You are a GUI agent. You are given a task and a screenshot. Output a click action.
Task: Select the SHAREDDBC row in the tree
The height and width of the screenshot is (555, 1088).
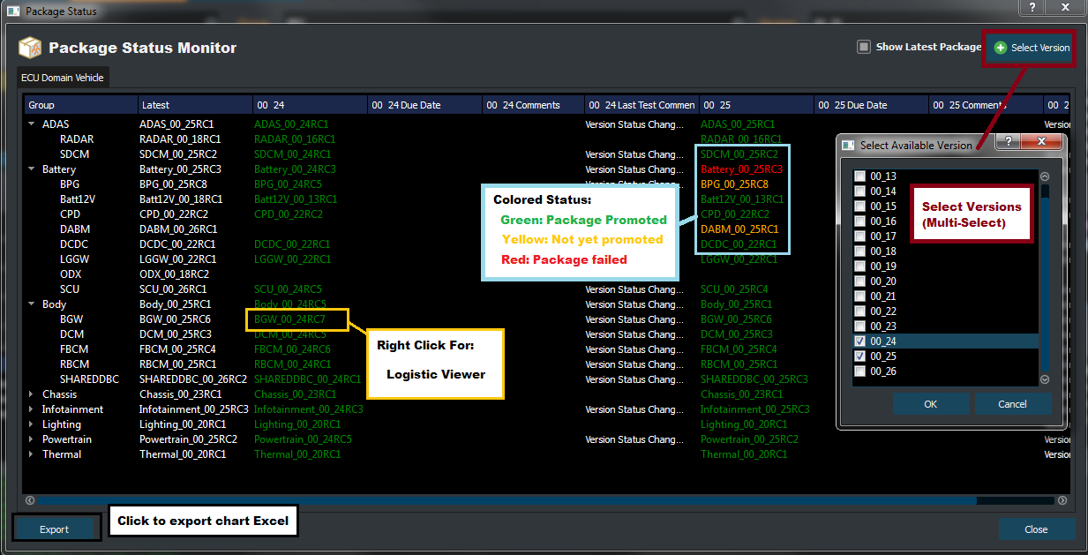tap(89, 379)
